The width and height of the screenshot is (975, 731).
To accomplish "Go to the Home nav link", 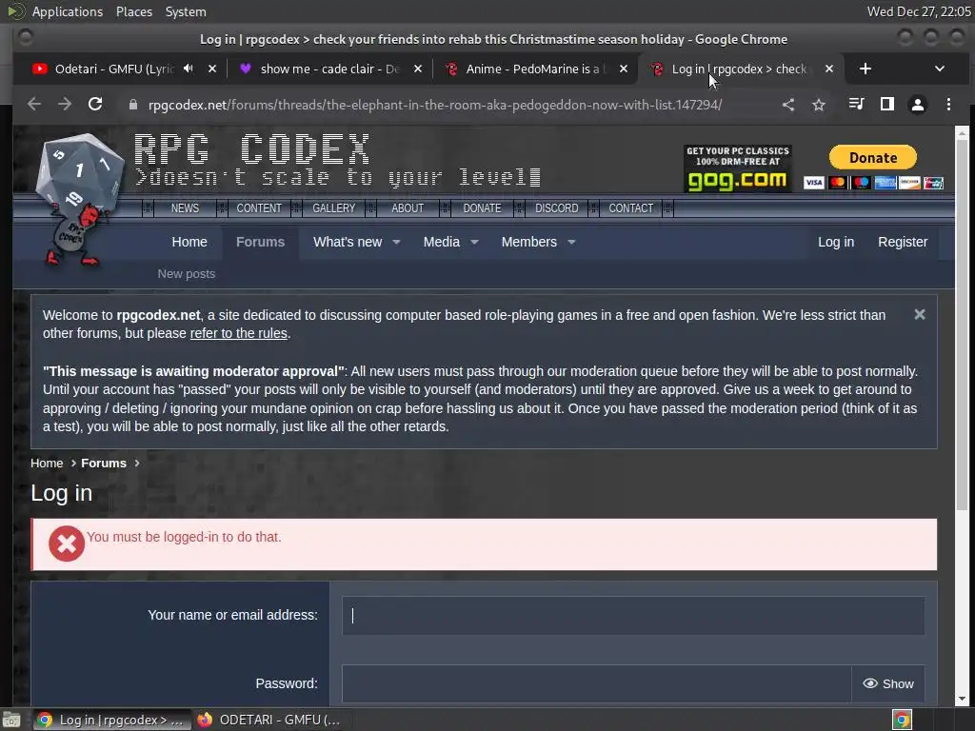I will pyautogui.click(x=189, y=242).
